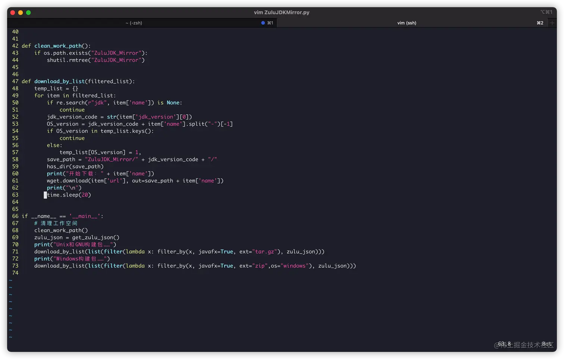
Task: Click the 'print("Windows' statement on line 72
Action: pyautogui.click(x=72, y=259)
